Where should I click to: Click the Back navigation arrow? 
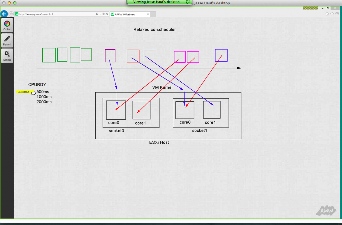[4, 14]
